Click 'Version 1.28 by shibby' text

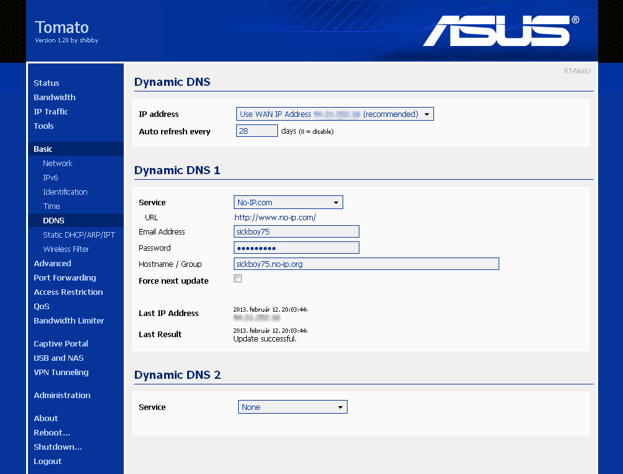tap(67, 40)
